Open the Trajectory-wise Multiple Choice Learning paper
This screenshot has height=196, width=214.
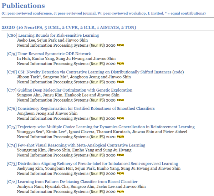[x=106, y=127]
